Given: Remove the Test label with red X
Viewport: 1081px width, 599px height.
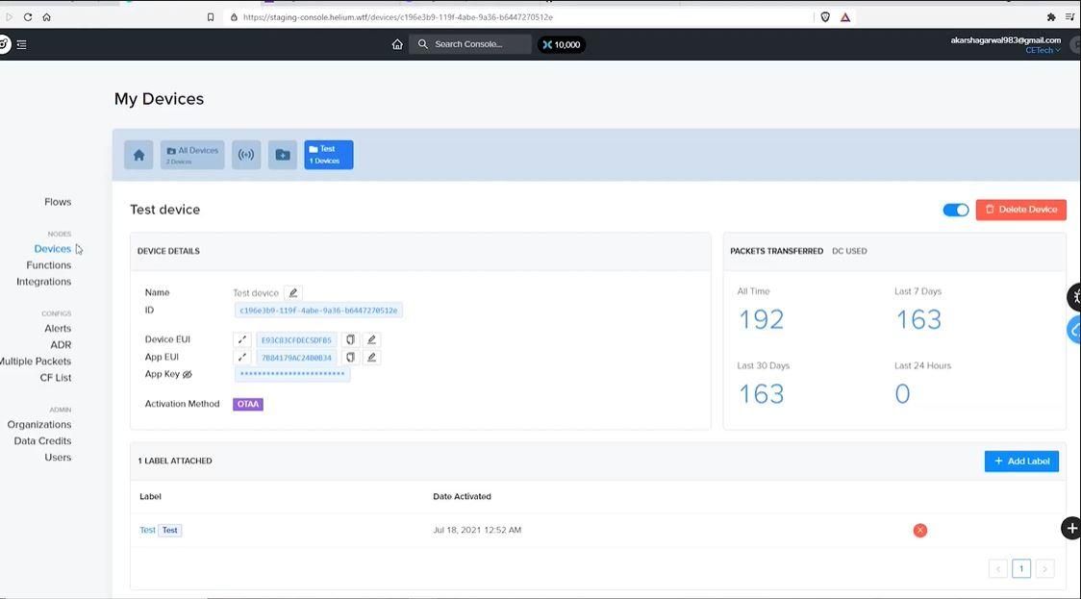Looking at the screenshot, I should pyautogui.click(x=920, y=530).
